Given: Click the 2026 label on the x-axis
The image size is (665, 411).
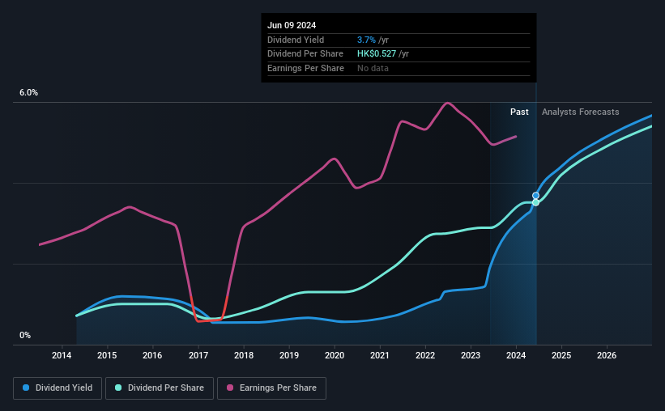Looking at the screenshot, I should click(x=607, y=355).
